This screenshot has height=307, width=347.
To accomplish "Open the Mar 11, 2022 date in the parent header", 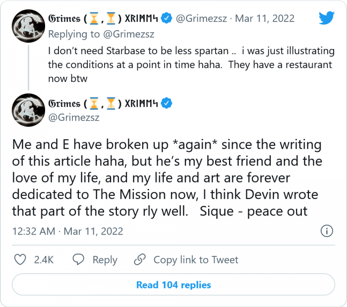I will (265, 19).
